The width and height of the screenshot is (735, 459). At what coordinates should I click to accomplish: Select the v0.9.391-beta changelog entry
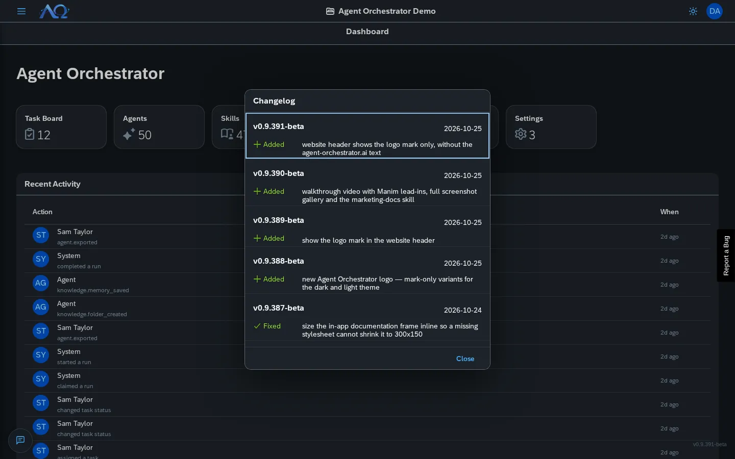pyautogui.click(x=367, y=136)
